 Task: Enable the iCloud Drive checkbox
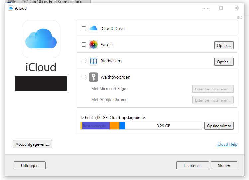[x=84, y=28]
